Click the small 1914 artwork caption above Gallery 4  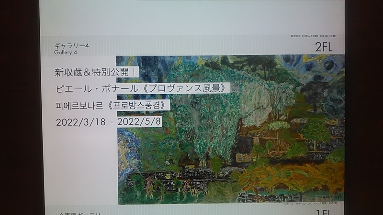pos(314,36)
